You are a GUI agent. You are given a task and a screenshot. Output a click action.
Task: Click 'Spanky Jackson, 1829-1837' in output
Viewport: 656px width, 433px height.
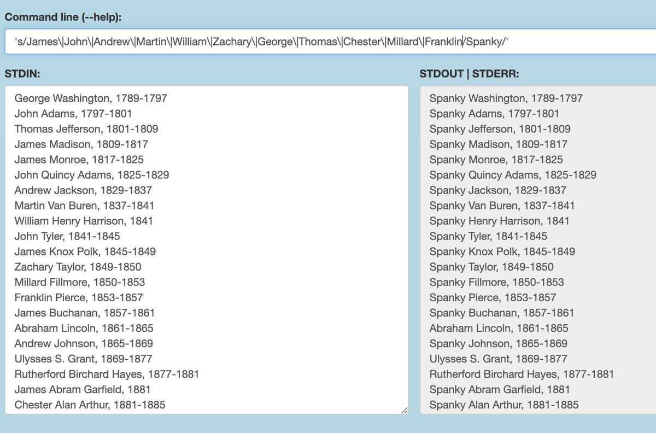point(498,190)
